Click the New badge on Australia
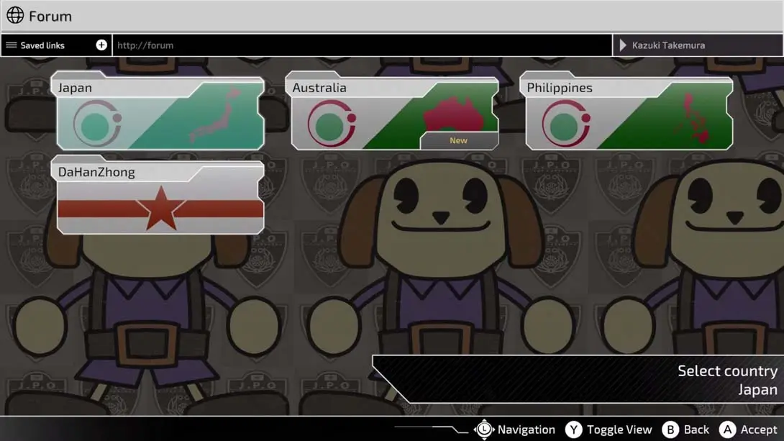784x441 pixels. (458, 140)
